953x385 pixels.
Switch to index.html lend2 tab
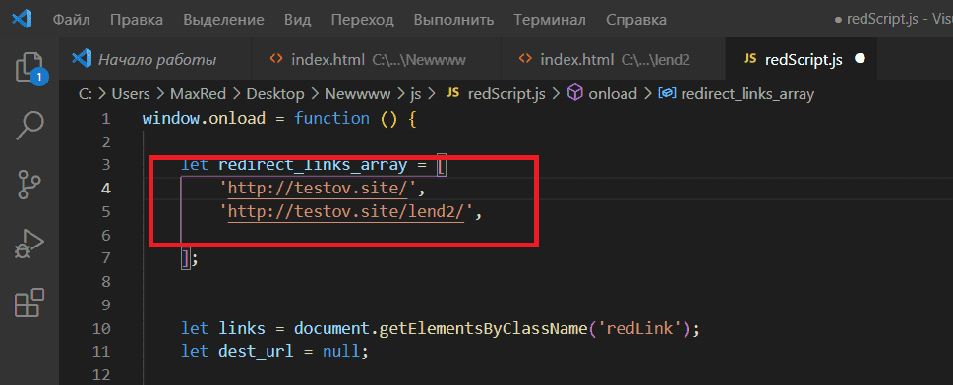(614, 60)
